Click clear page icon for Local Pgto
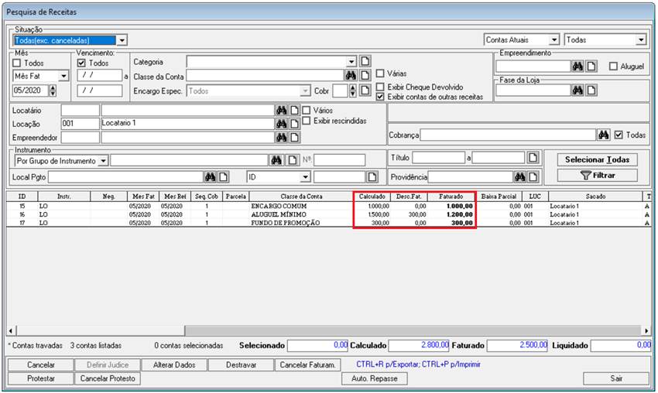 pyautogui.click(x=224, y=177)
